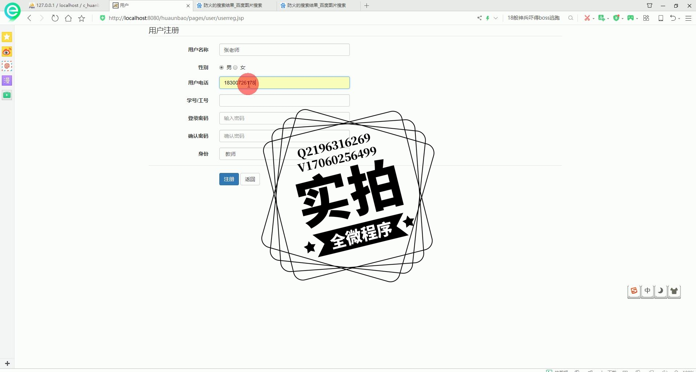Open the browser hamburger menu
Image resolution: width=696 pixels, height=372 pixels.
(x=688, y=18)
